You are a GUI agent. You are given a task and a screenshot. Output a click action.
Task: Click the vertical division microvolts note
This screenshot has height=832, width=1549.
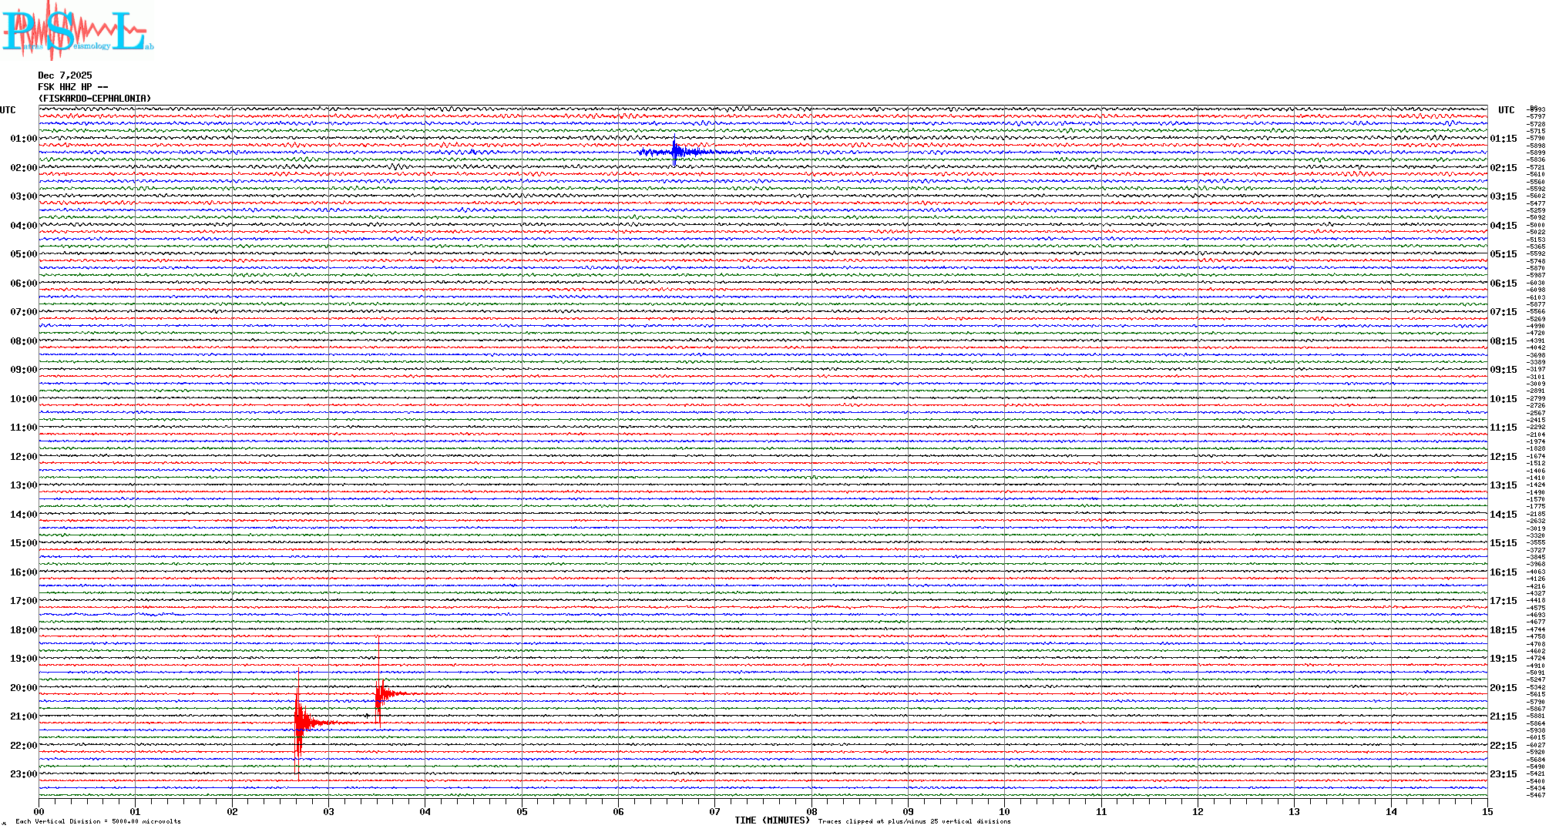tap(98, 821)
